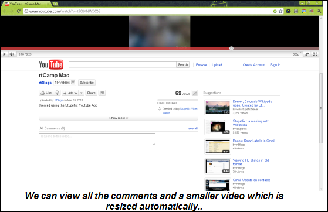Open Enable SmartLabels in Gmail title link

[x=253, y=141]
